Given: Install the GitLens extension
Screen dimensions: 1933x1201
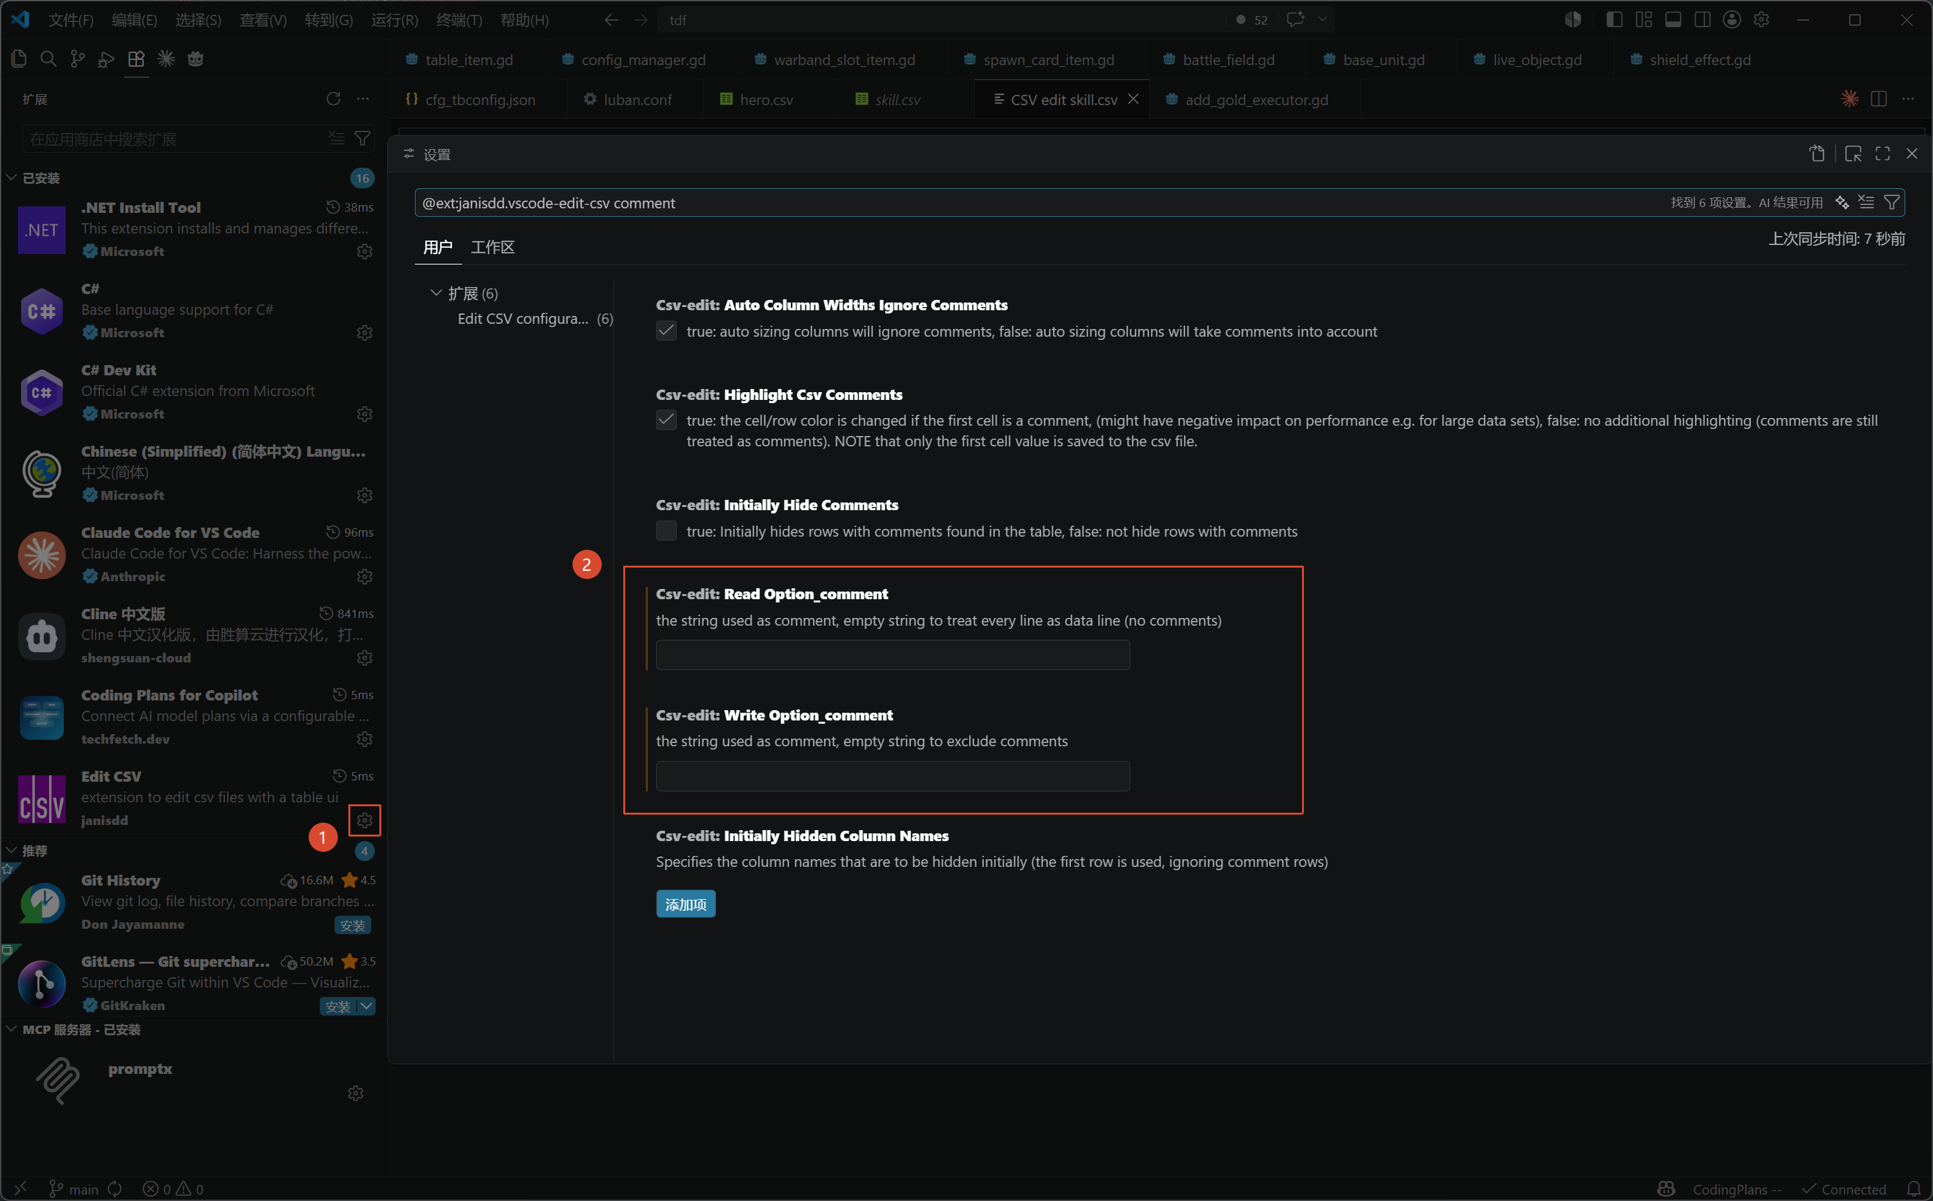Looking at the screenshot, I should tap(337, 1006).
